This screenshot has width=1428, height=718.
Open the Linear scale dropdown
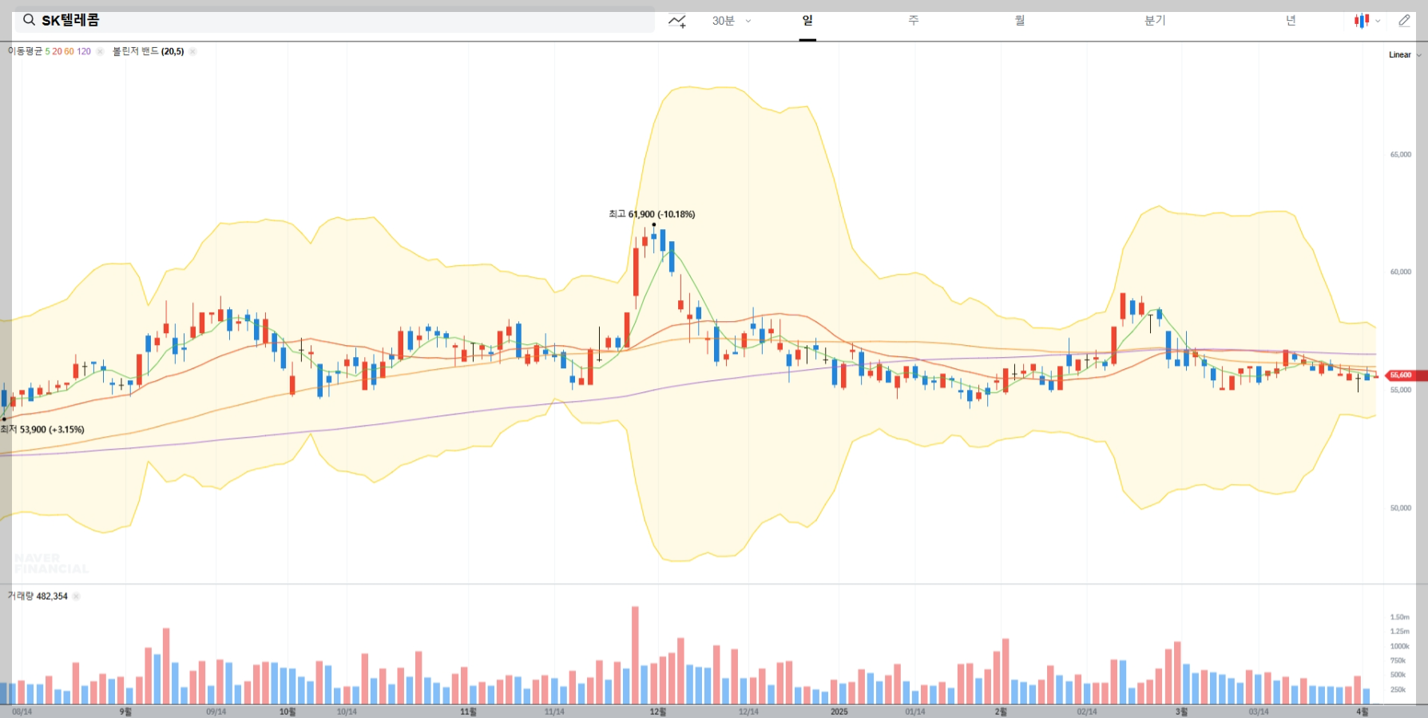1404,55
